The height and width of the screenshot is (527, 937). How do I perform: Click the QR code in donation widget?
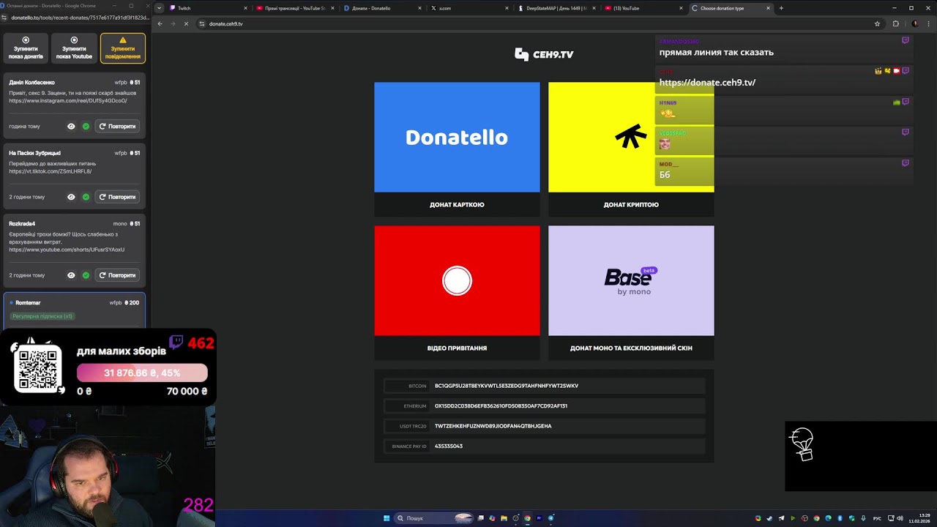37,369
